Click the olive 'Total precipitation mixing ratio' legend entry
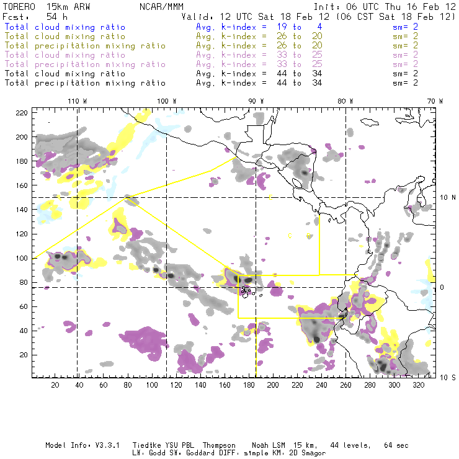This screenshot has width=459, height=459. click(x=85, y=46)
